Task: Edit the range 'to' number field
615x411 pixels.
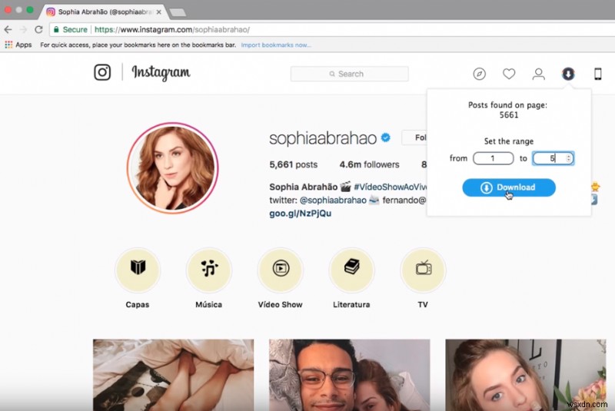Action: point(553,158)
